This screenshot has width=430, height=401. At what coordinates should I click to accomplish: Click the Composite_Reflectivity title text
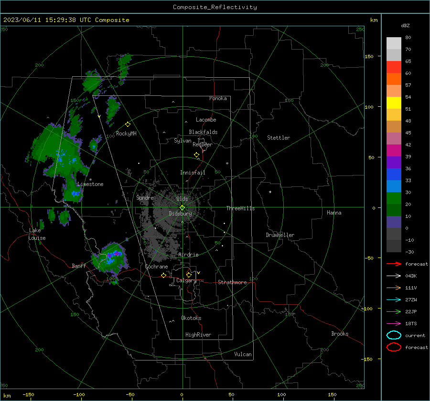(215, 7)
